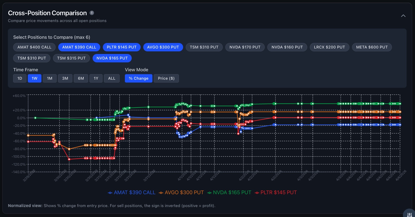Click the Time Frame heading
Screen dimensions: 415x217
[26, 70]
